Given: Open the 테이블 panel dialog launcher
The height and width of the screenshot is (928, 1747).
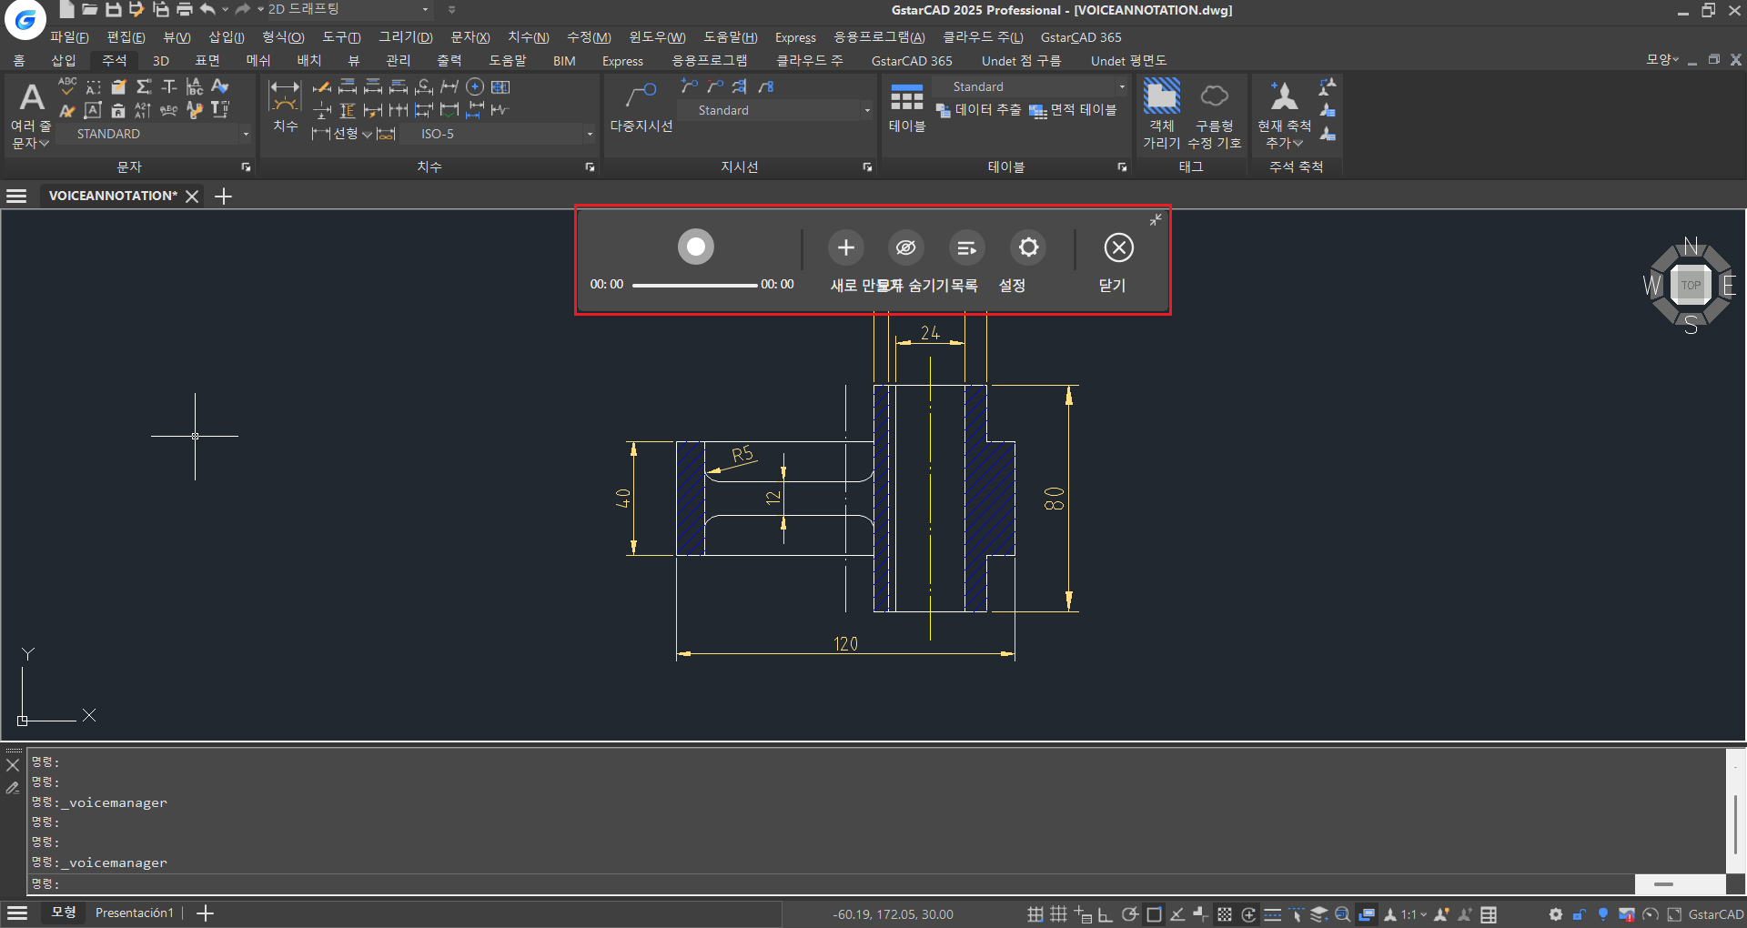Looking at the screenshot, I should coord(1122,167).
